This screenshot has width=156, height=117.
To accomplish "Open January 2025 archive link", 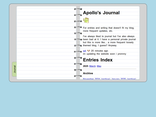I will tap(124, 79).
